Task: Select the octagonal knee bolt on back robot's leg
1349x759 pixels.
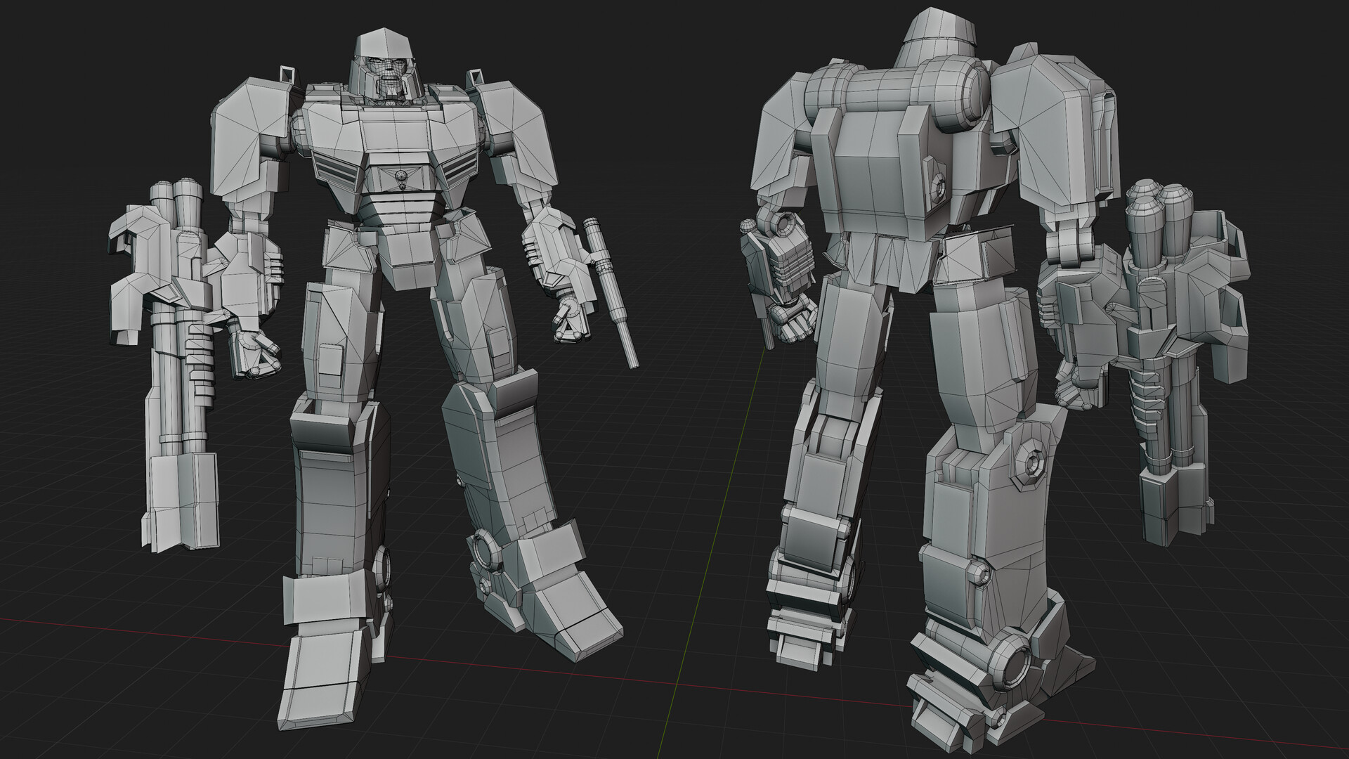Action: point(1033,464)
